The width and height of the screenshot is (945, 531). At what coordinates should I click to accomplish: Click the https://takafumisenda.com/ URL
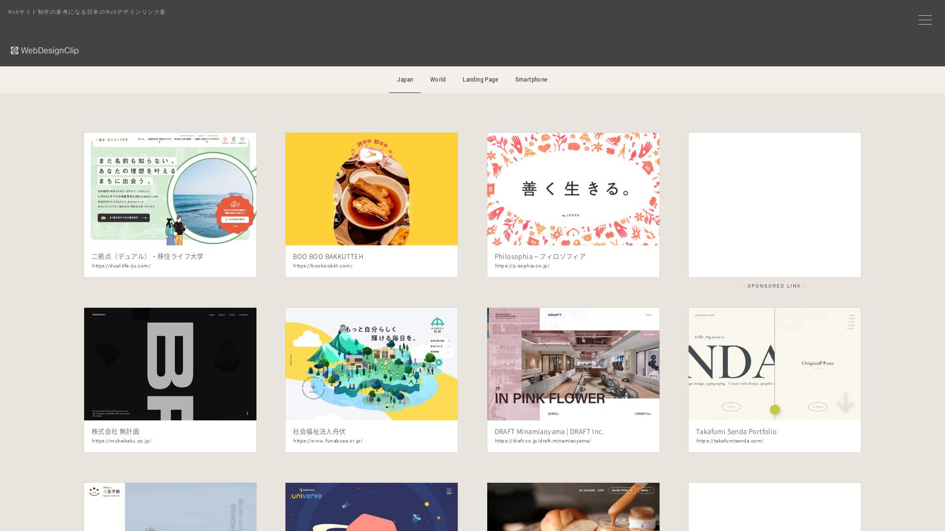[730, 441]
